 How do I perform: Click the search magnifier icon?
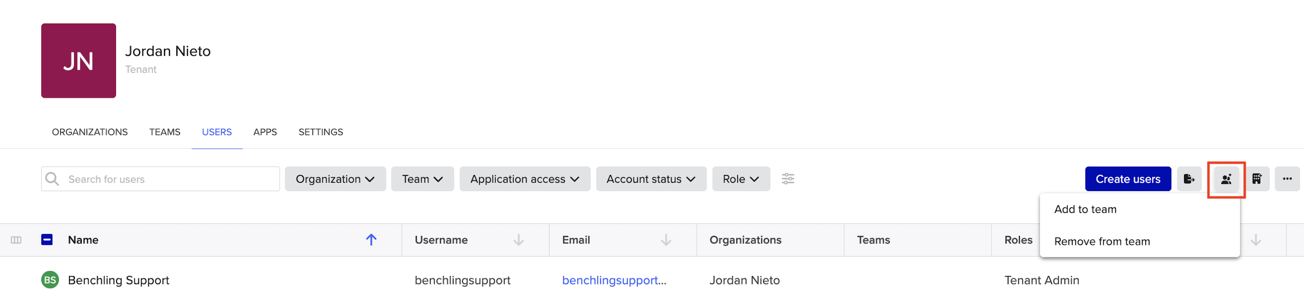(x=52, y=179)
